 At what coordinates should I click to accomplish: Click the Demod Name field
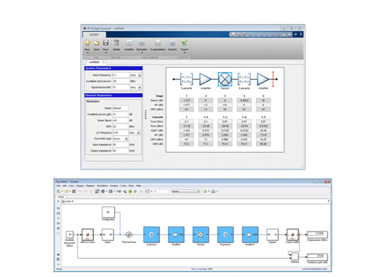(x=120, y=108)
